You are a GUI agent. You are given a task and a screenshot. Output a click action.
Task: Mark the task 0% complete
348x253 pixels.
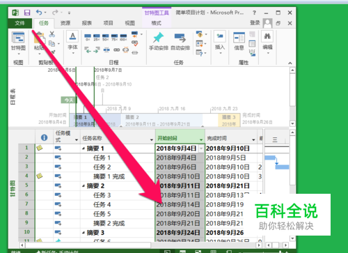click(x=88, y=37)
